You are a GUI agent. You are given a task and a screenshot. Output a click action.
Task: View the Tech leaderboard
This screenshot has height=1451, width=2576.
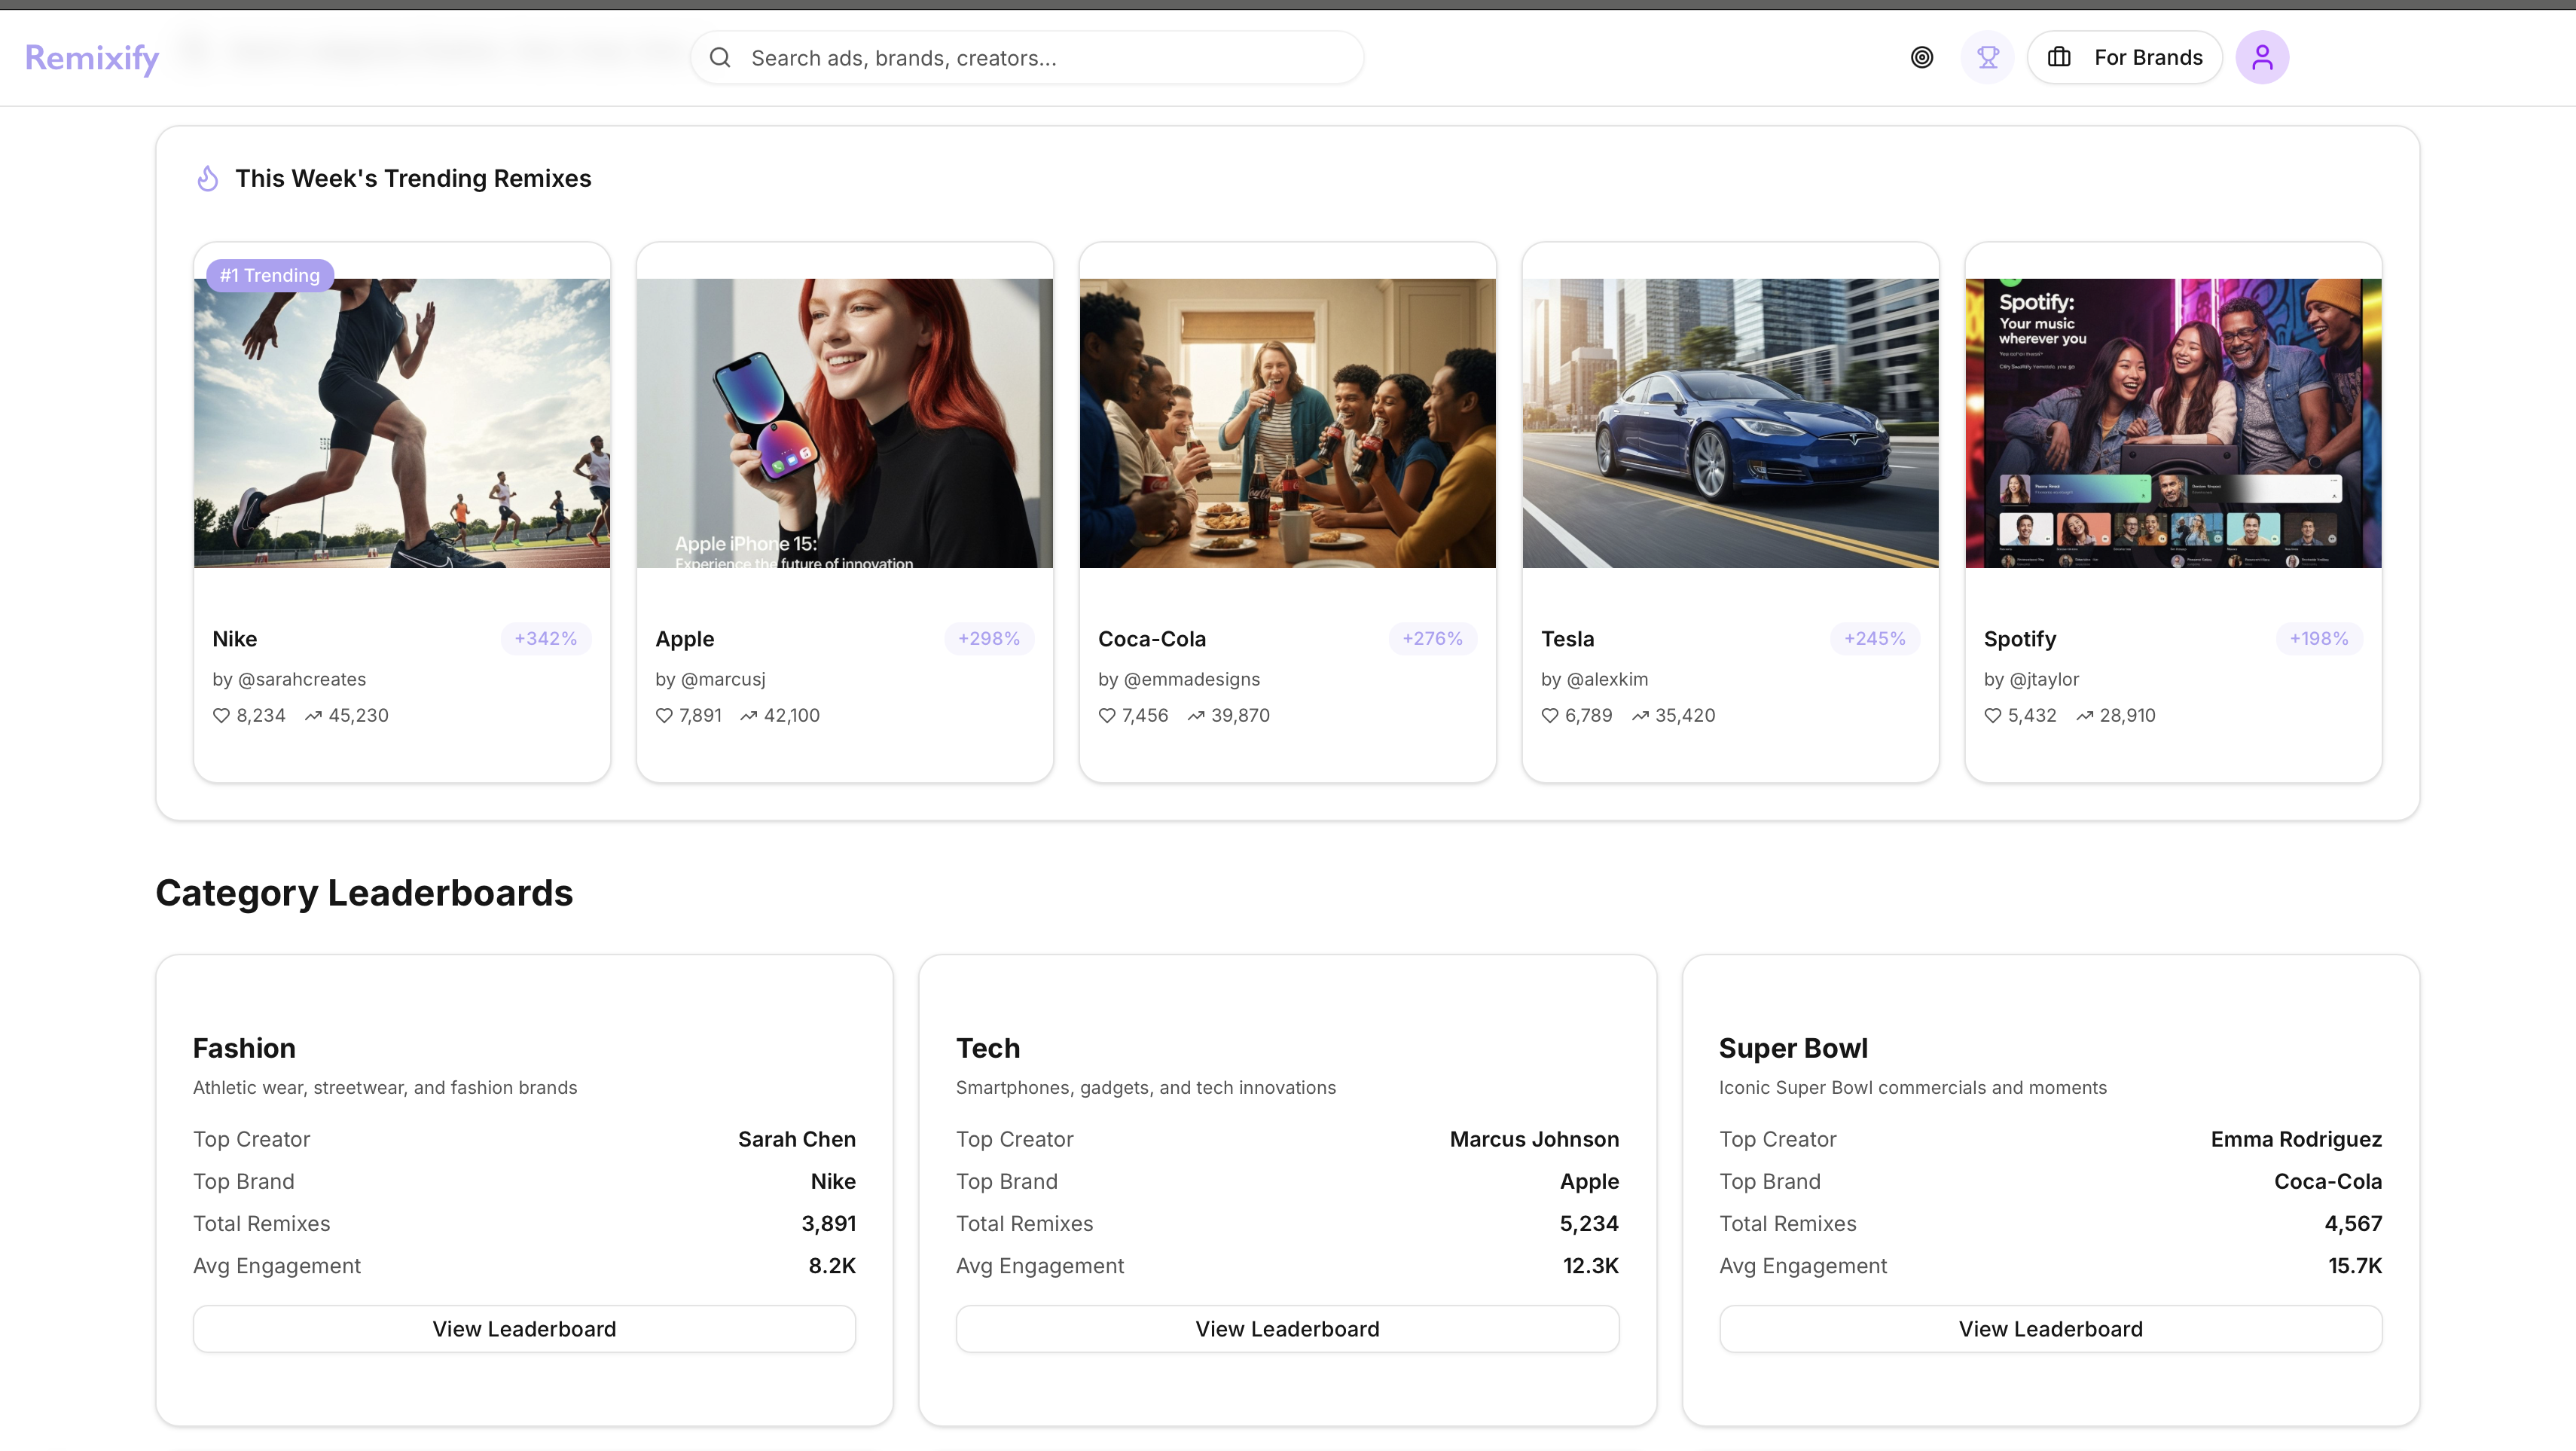[x=1287, y=1329]
